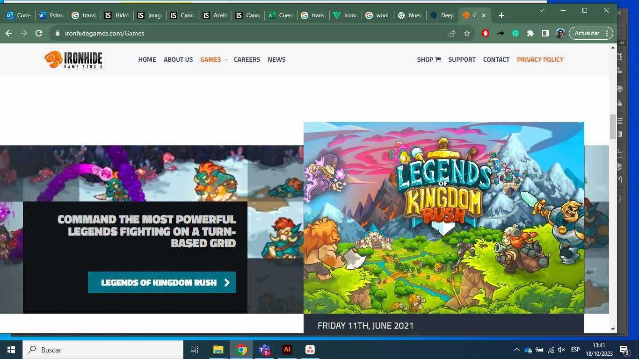639x359 pixels.
Task: Toggle the browser side panel
Action: pos(545,33)
